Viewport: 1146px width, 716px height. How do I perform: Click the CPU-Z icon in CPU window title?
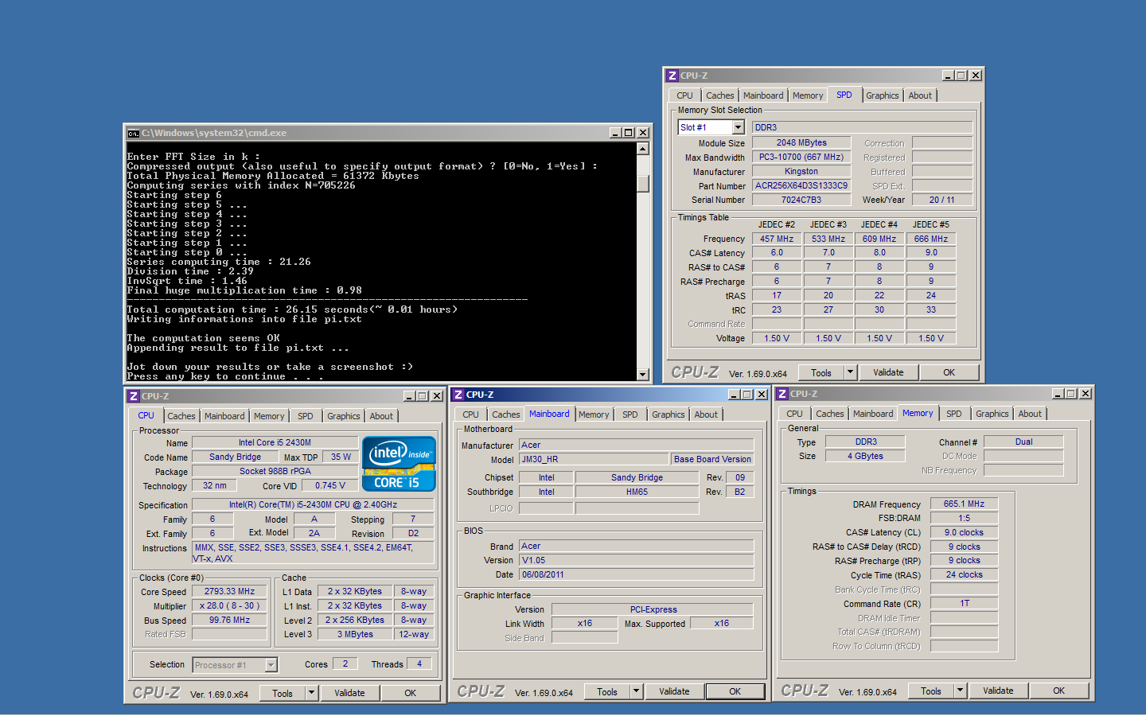pos(134,396)
